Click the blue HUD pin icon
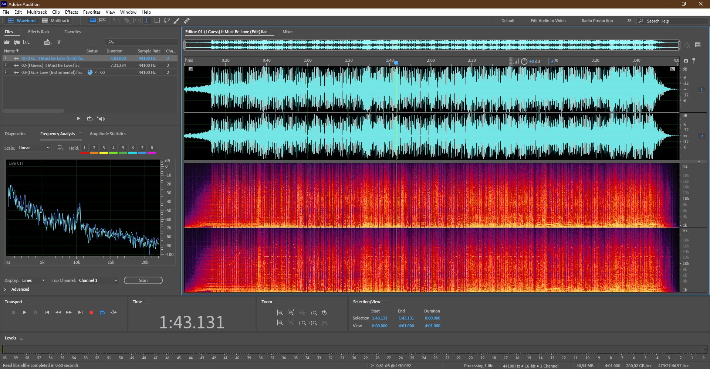 click(552, 61)
